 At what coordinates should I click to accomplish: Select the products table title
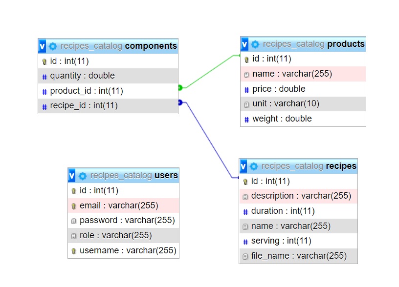(x=346, y=44)
